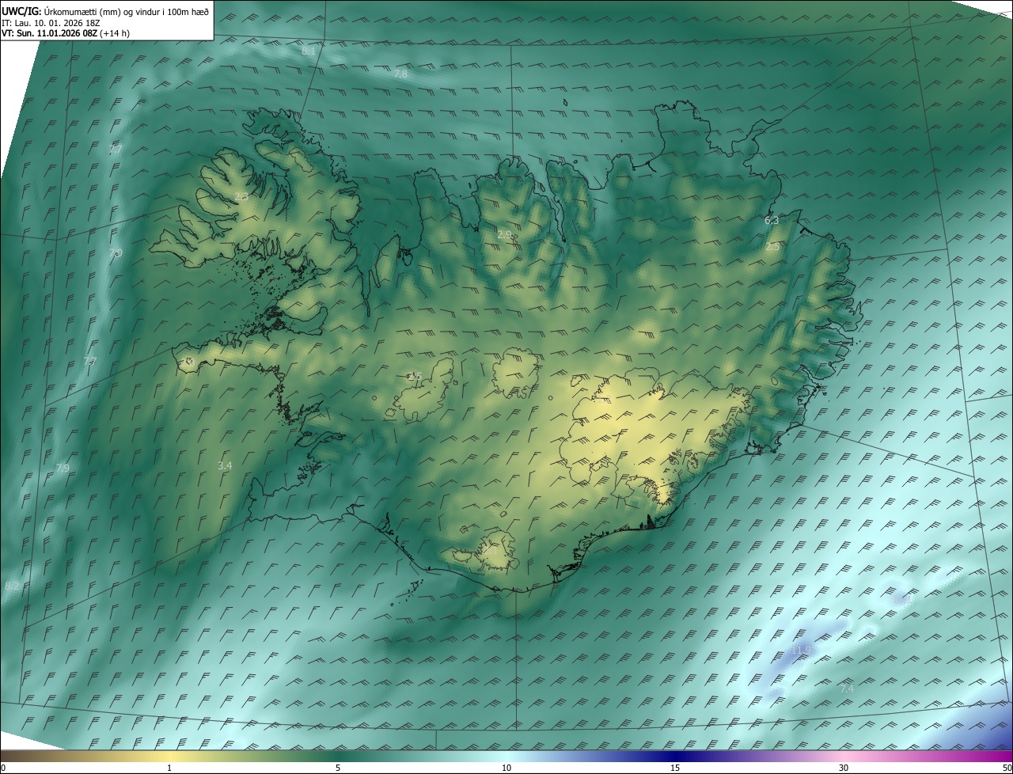Select the 'IT: Lau. 10. 01. 2026 18Z' line
The image size is (1013, 774).
51,23
